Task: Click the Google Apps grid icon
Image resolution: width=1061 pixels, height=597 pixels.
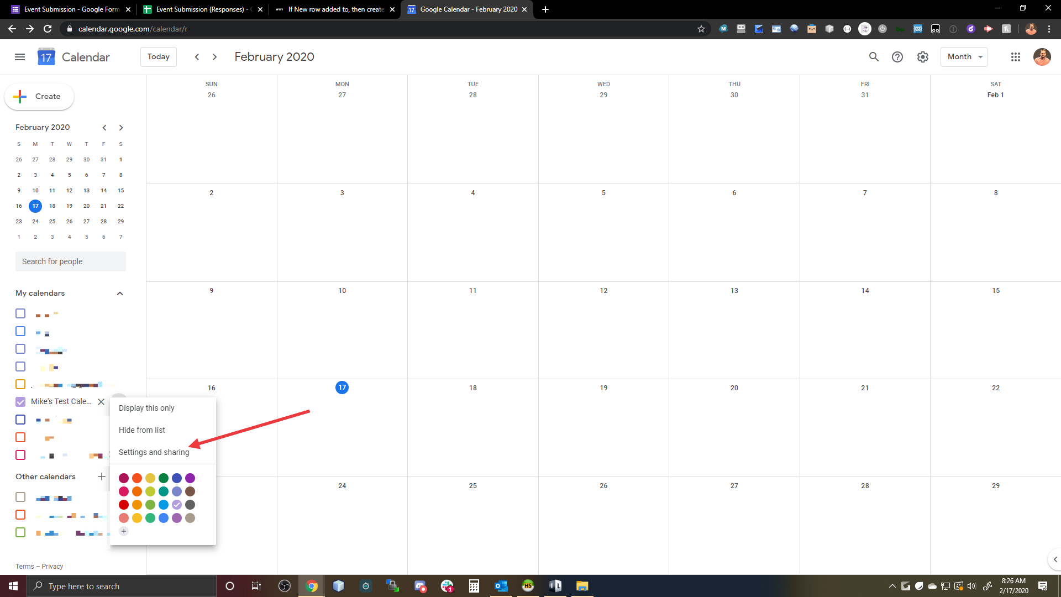Action: click(x=1016, y=56)
